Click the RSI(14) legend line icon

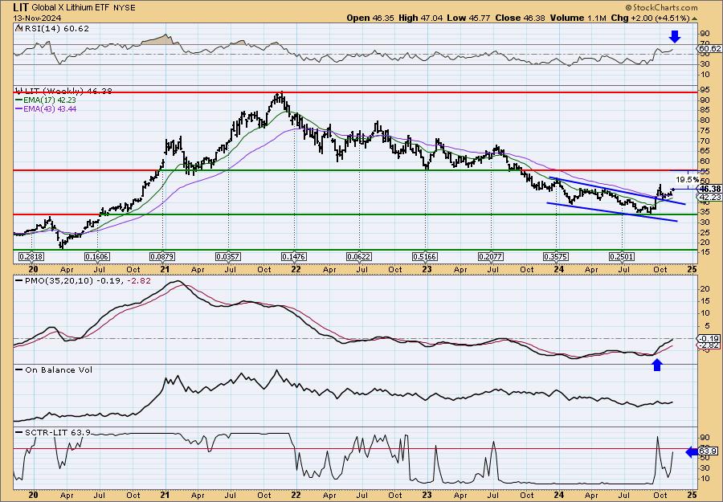[18, 28]
